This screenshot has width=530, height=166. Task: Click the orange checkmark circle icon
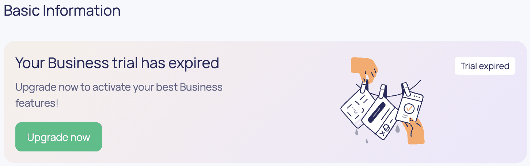click(x=409, y=108)
